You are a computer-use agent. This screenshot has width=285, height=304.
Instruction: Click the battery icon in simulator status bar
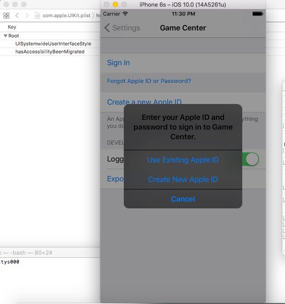(x=258, y=14)
